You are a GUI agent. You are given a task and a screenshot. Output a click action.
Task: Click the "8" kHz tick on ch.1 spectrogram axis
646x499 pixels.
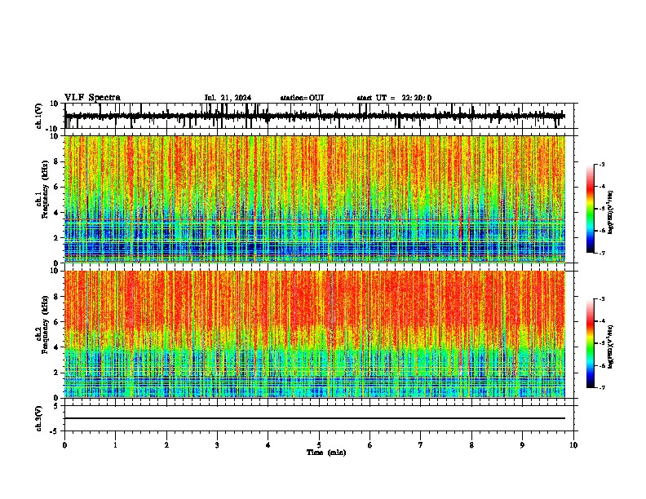[56, 161]
